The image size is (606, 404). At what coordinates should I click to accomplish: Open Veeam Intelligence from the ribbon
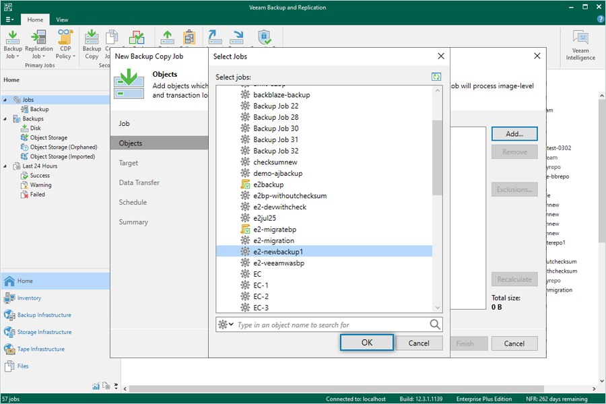[580, 46]
